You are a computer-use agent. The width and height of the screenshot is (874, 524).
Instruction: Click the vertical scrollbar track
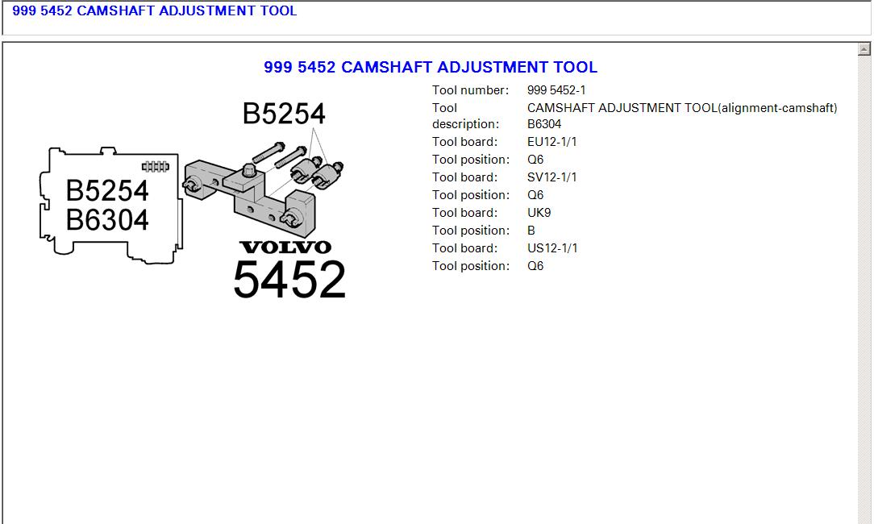[x=864, y=290]
